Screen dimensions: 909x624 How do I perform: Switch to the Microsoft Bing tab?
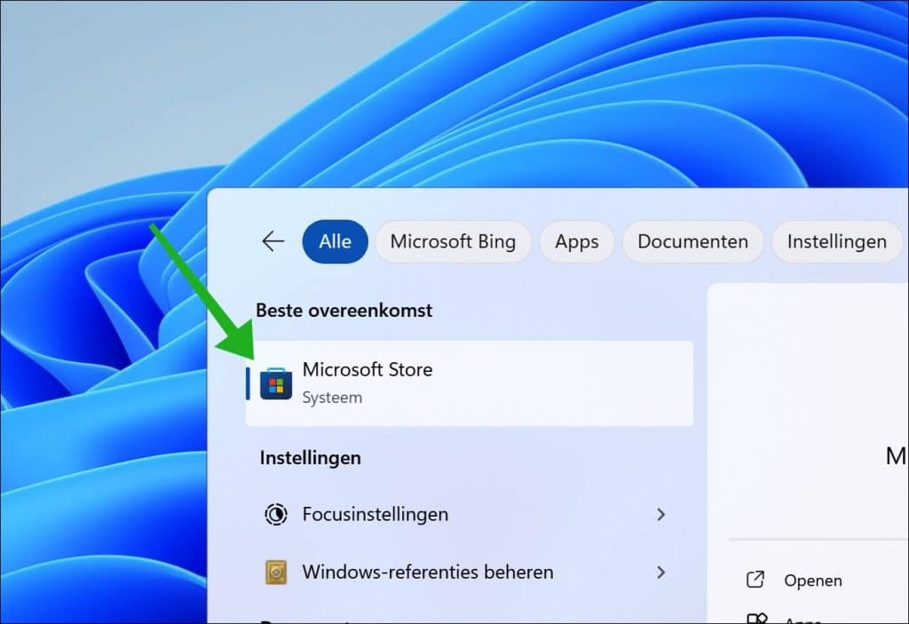(x=453, y=241)
